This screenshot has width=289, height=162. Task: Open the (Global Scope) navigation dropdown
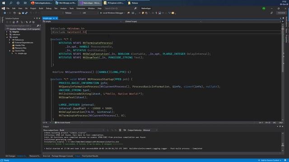coord(163,22)
